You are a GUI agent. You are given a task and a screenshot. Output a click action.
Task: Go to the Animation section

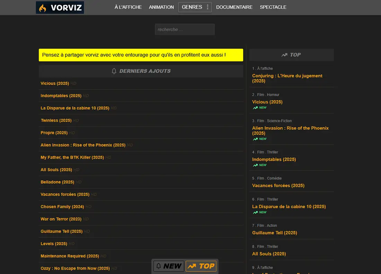tap(161, 7)
